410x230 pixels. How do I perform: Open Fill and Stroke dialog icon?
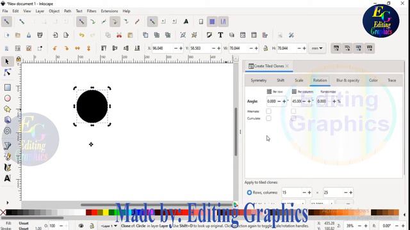pyautogui.click(x=209, y=35)
